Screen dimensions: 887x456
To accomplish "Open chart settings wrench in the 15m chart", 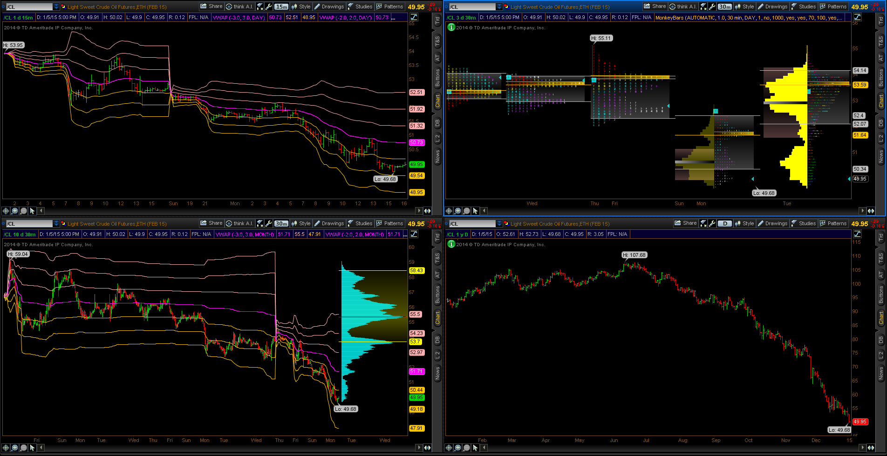I will [x=269, y=7].
